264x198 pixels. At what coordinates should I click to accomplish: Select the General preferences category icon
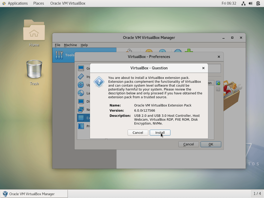click(81, 68)
